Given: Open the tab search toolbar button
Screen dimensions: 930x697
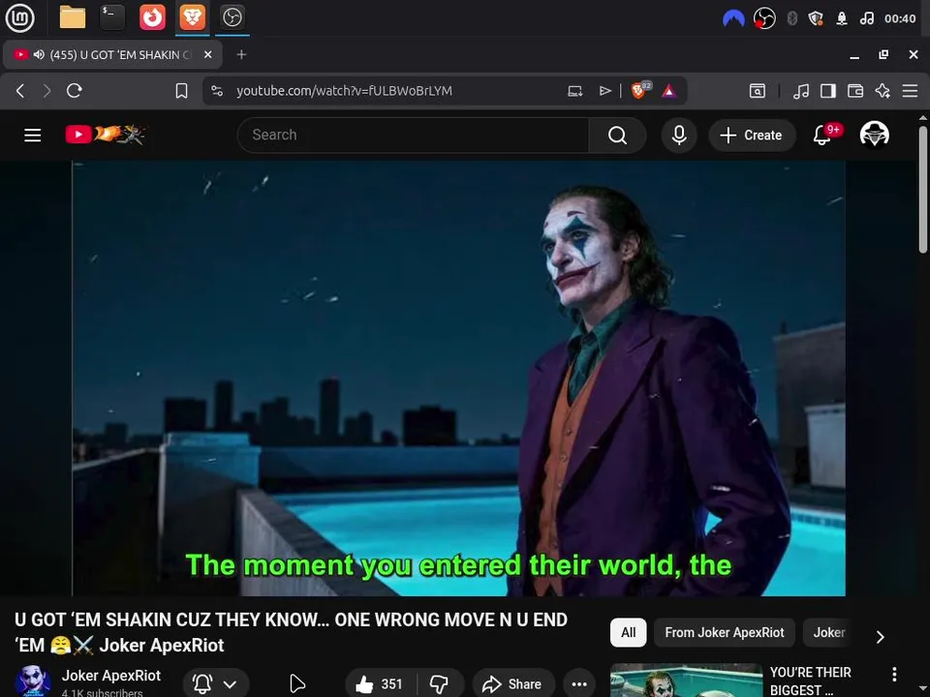Looking at the screenshot, I should 758,91.
